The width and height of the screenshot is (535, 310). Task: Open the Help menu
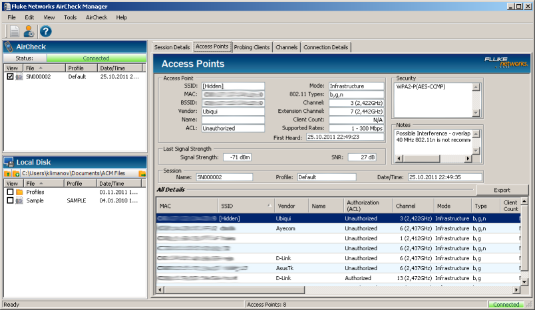[122, 17]
